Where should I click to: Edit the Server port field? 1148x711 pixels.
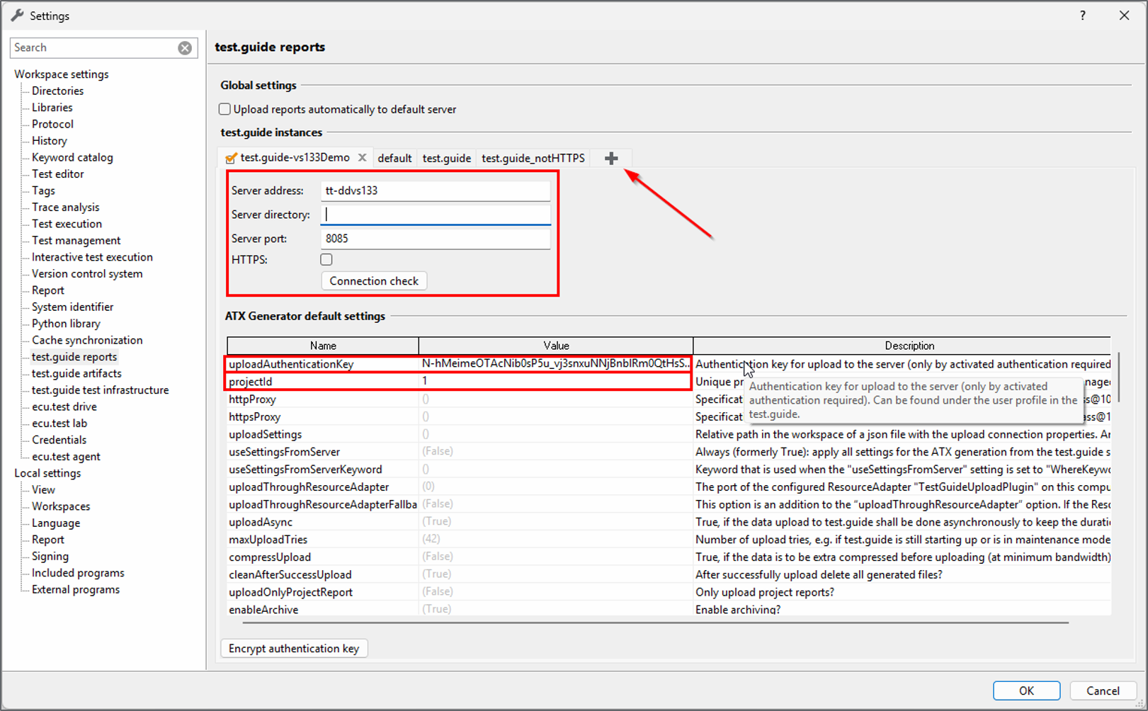(436, 239)
